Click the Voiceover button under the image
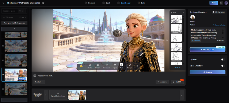The height and width of the screenshot is (103, 229). [162, 82]
